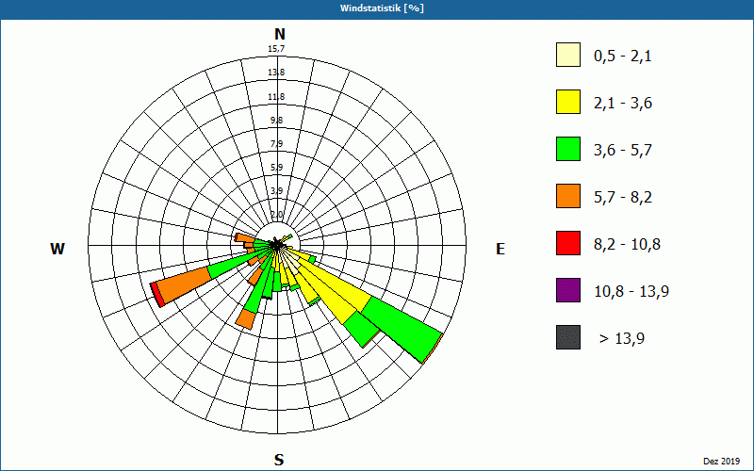The image size is (754, 471).
Task: Click the purple 10,8 - 13,9 legend swatch
Action: (568, 290)
